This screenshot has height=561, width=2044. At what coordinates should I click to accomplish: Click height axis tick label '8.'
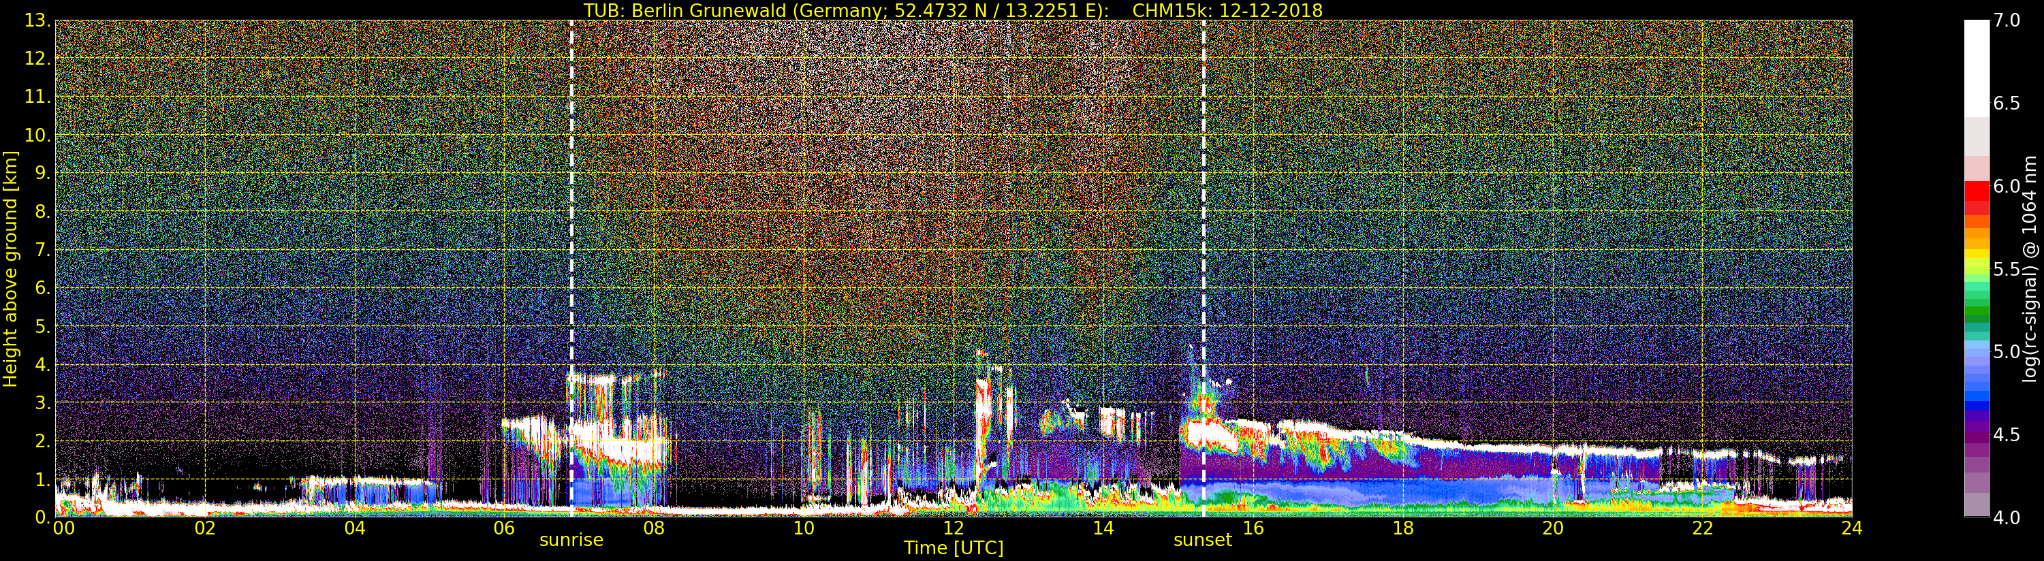coord(43,211)
